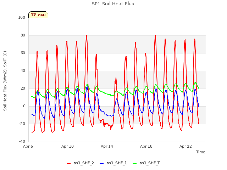The image size is (227, 170).
Task: Click the 20 y-axis tick label
Action: click(23, 88)
